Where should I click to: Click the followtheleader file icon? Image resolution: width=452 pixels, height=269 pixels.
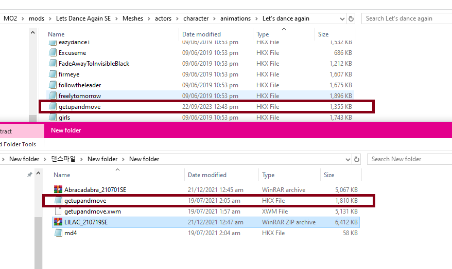(x=53, y=85)
